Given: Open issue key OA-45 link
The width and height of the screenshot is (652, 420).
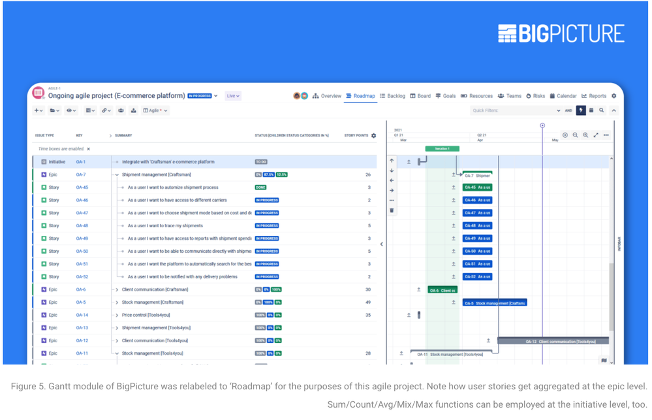Looking at the screenshot, I should tap(82, 187).
